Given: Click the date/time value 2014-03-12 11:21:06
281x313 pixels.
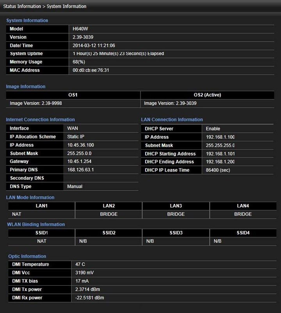Looking at the screenshot, I should 94,45.
